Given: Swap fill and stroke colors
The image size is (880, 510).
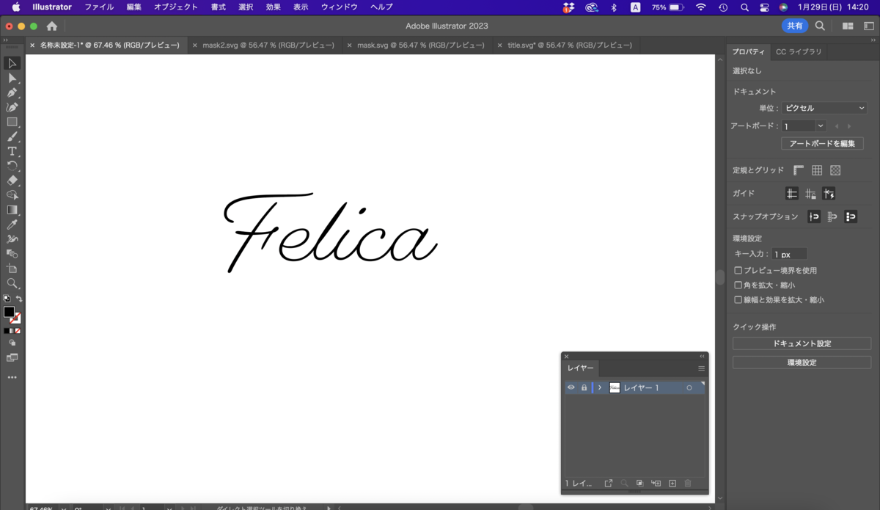Looking at the screenshot, I should pos(19,299).
